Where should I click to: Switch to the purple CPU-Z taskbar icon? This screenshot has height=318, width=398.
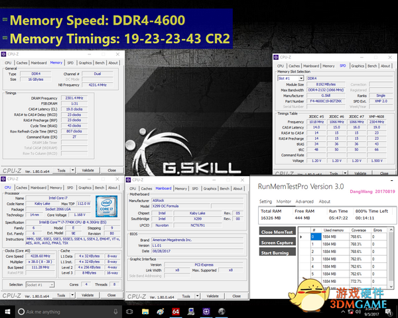(x=206, y=311)
